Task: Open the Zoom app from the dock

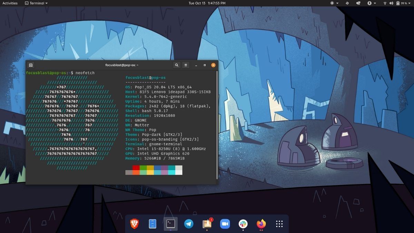Action: click(225, 224)
